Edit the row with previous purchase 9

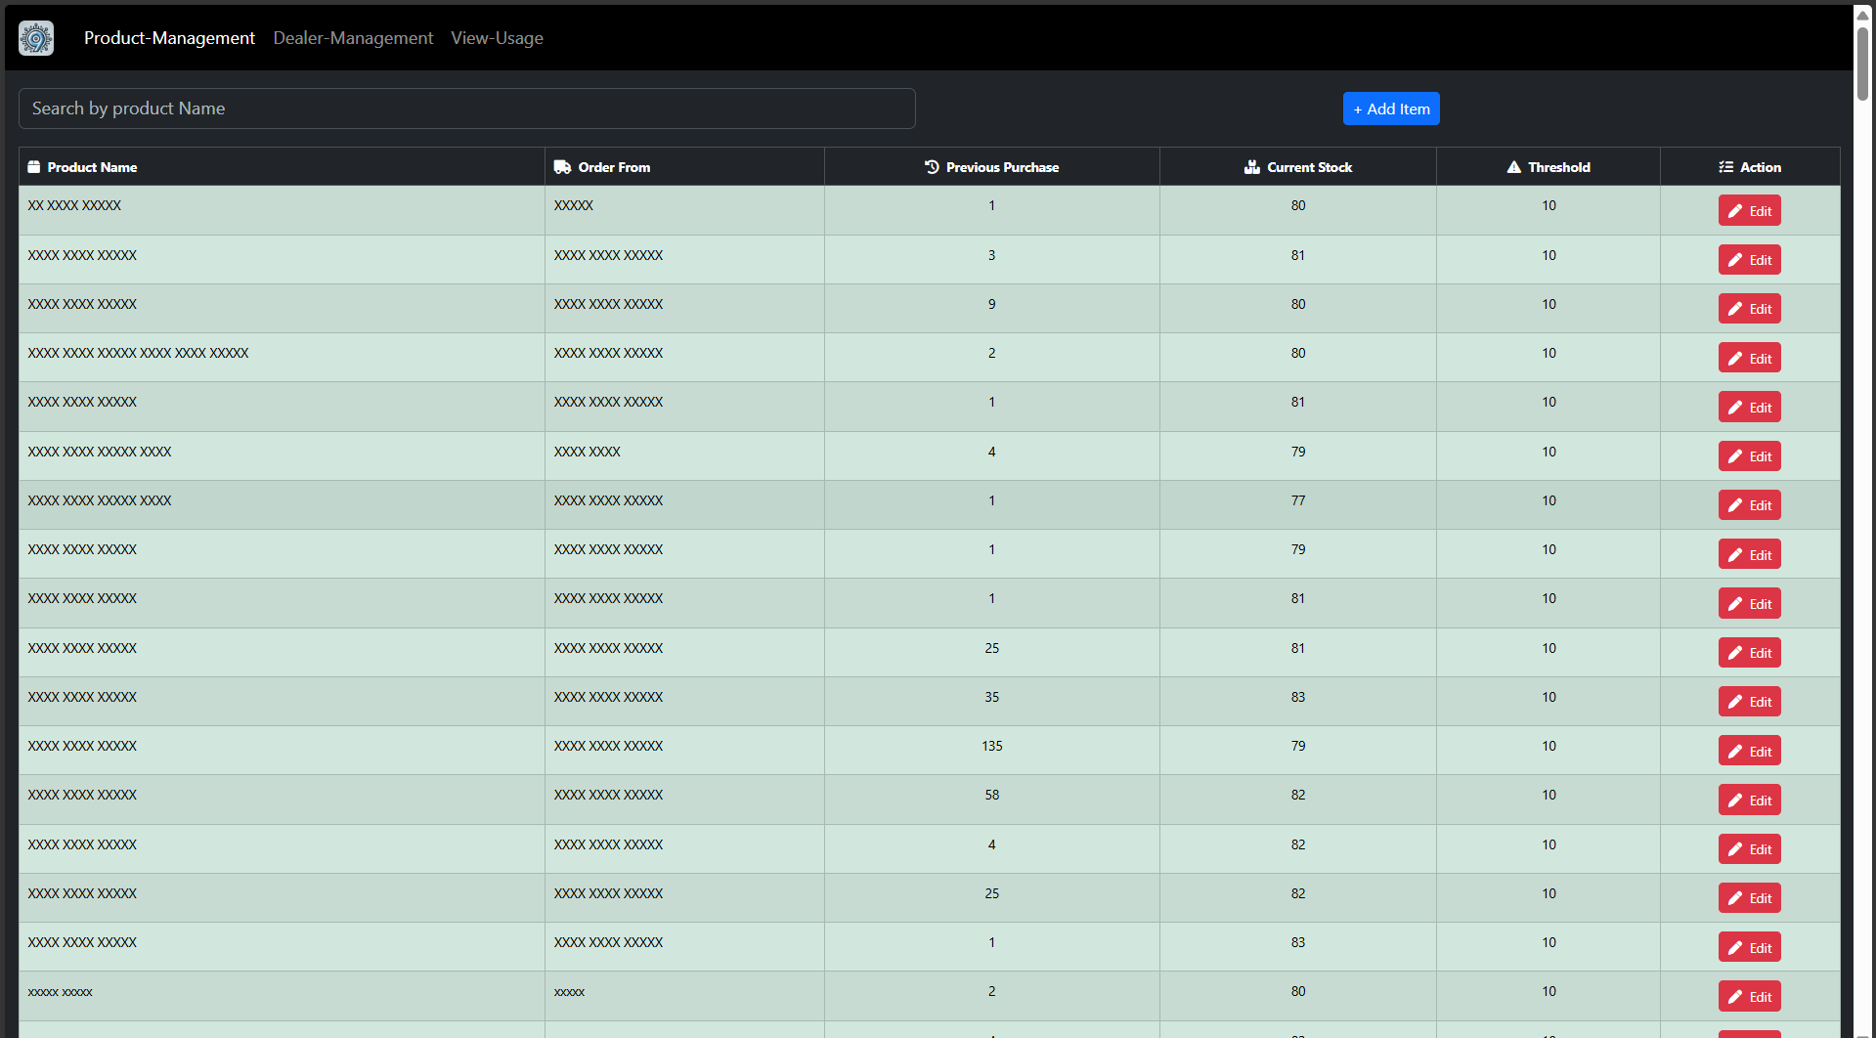click(1749, 309)
